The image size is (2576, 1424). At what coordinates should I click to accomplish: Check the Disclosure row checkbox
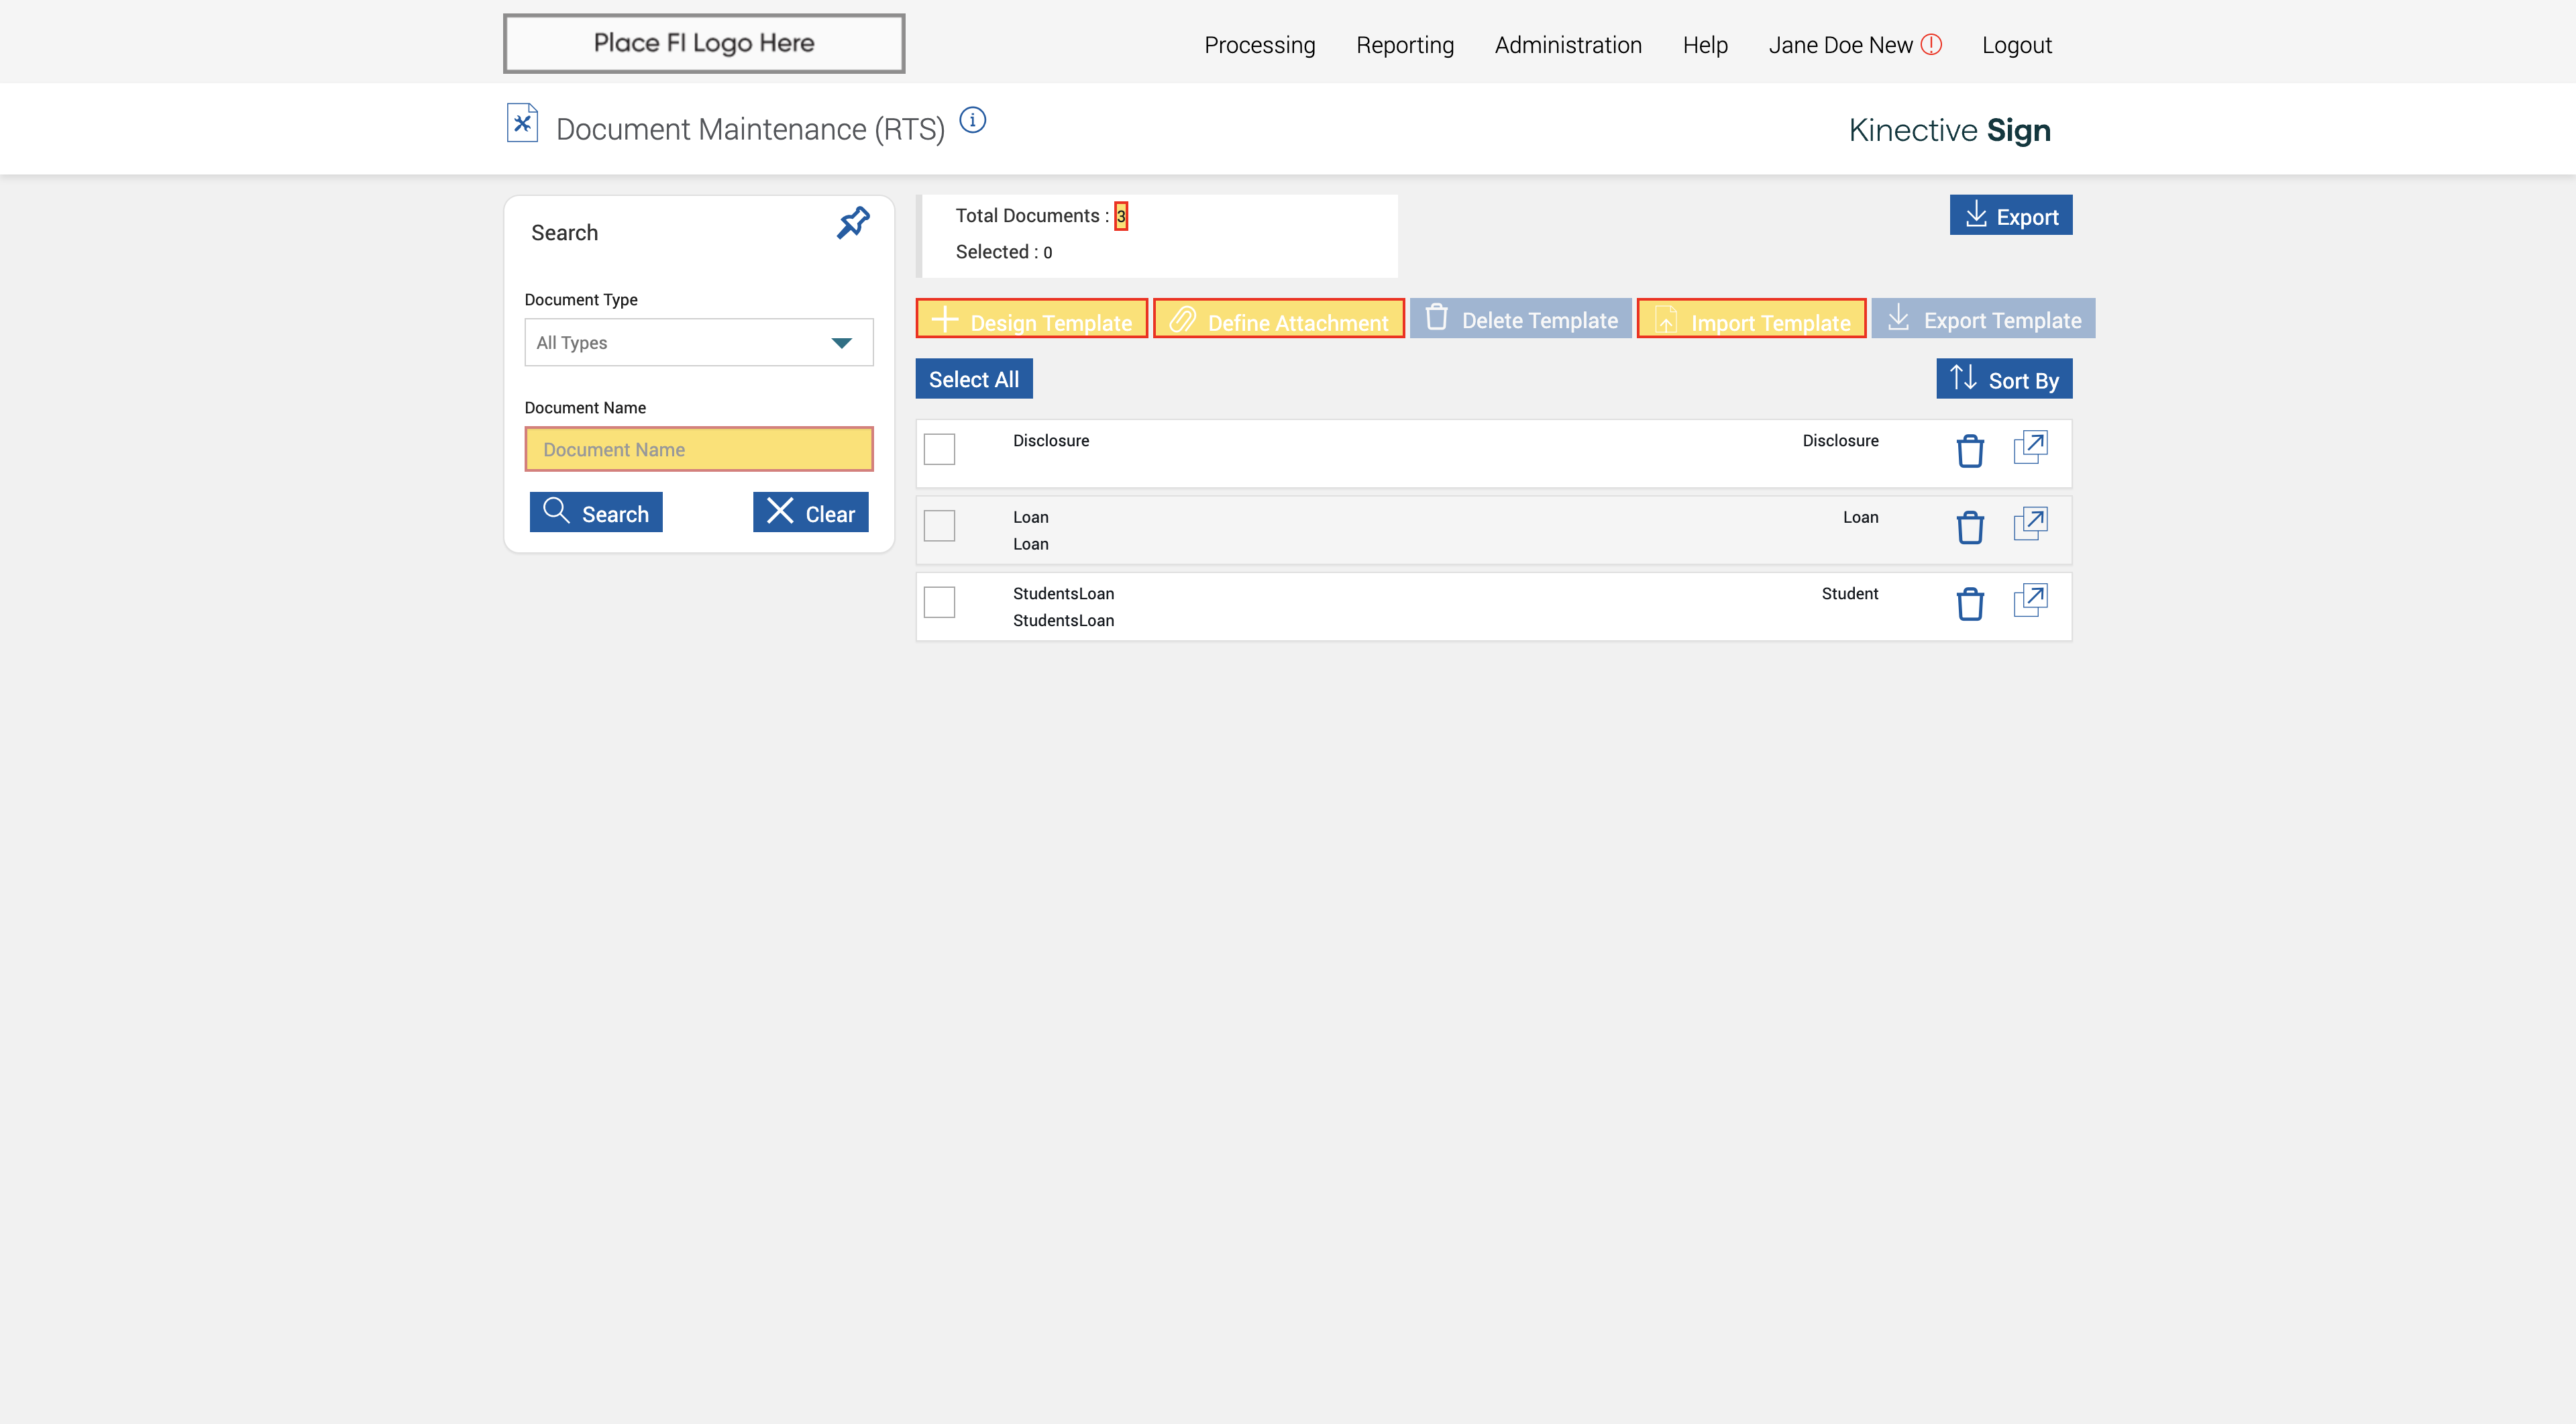pos(939,449)
